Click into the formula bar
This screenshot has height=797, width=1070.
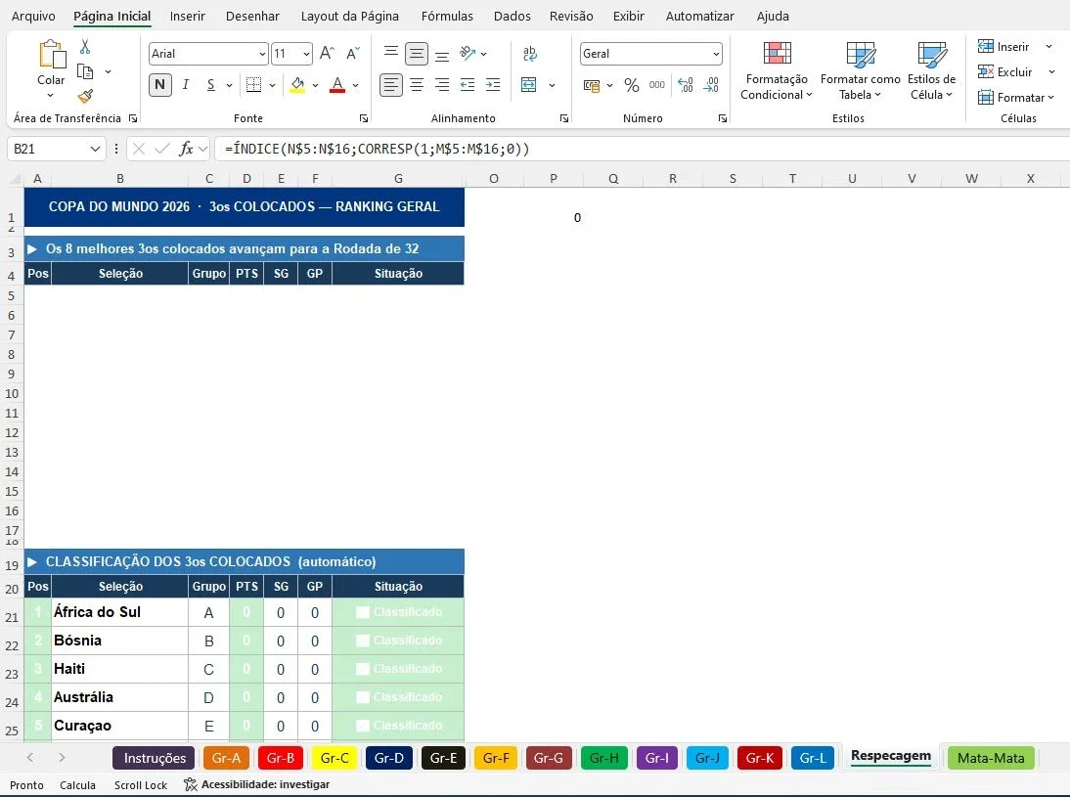click(642, 149)
